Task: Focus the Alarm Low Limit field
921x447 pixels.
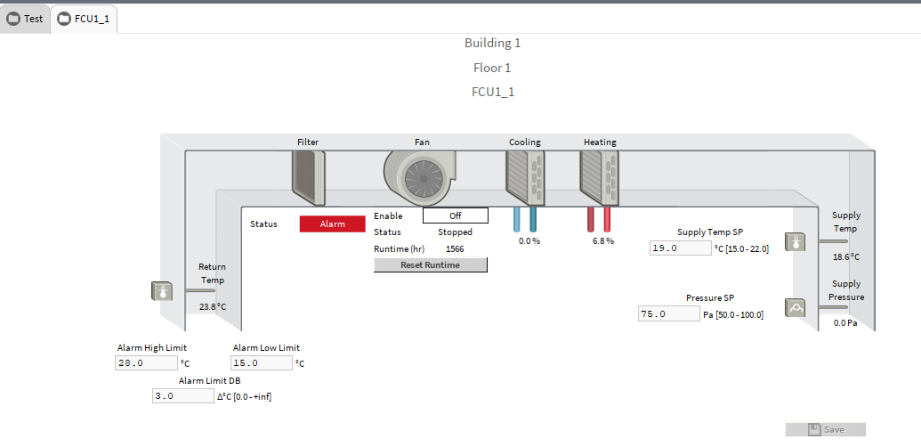Action: point(261,362)
